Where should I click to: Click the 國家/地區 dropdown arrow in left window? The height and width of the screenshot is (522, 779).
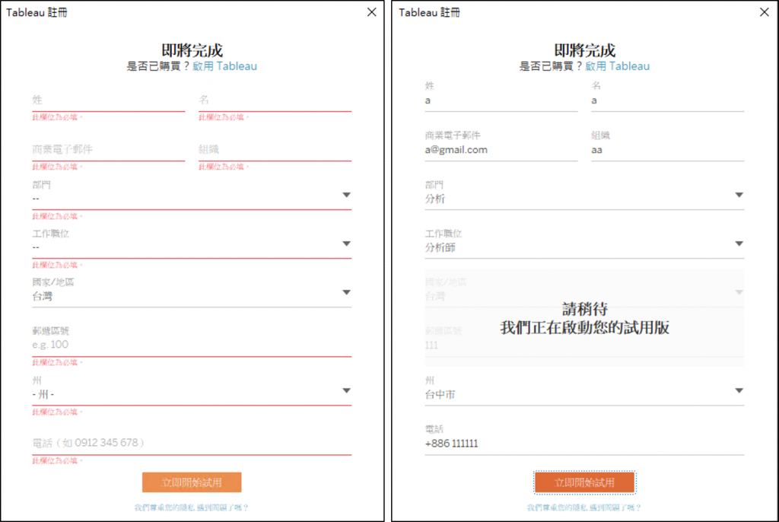(346, 292)
